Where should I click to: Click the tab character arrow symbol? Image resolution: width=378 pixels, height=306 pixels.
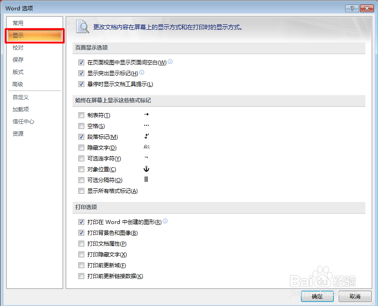146,114
